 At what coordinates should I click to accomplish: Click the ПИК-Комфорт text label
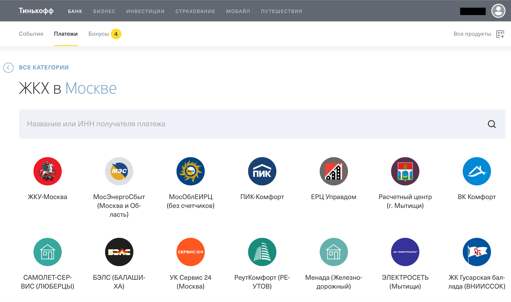tap(262, 197)
